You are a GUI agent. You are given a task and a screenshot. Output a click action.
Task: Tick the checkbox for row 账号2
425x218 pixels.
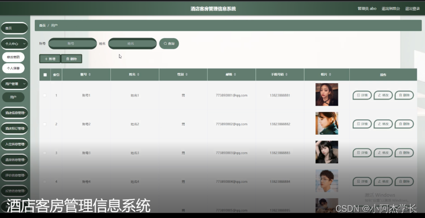(45, 124)
